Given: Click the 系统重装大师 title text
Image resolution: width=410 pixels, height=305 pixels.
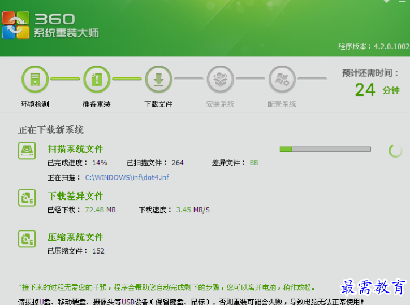Looking at the screenshot, I should point(66,33).
